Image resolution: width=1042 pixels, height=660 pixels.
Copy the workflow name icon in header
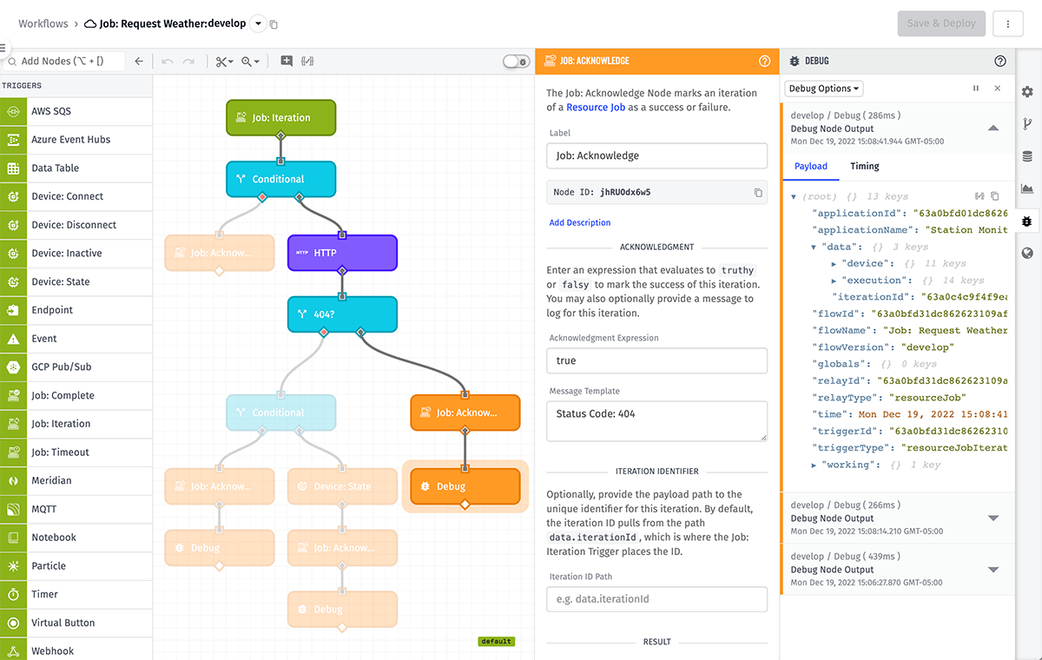[x=274, y=24]
